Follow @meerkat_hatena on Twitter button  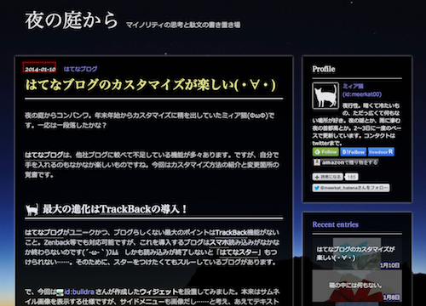coord(351,188)
